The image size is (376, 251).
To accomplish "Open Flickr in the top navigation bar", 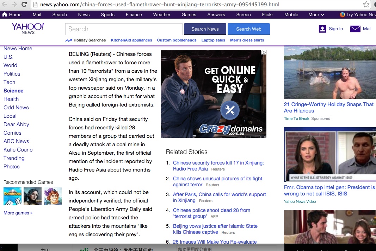I will (267, 15).
